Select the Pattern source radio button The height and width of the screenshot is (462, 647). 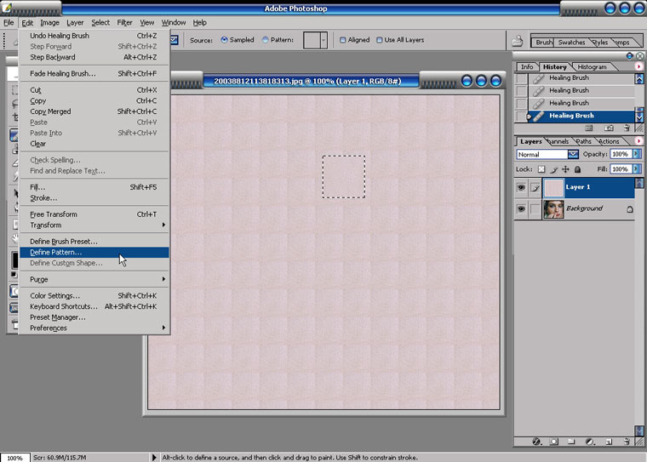coord(266,40)
